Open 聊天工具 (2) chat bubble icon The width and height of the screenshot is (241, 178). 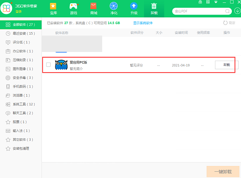pos(8,113)
